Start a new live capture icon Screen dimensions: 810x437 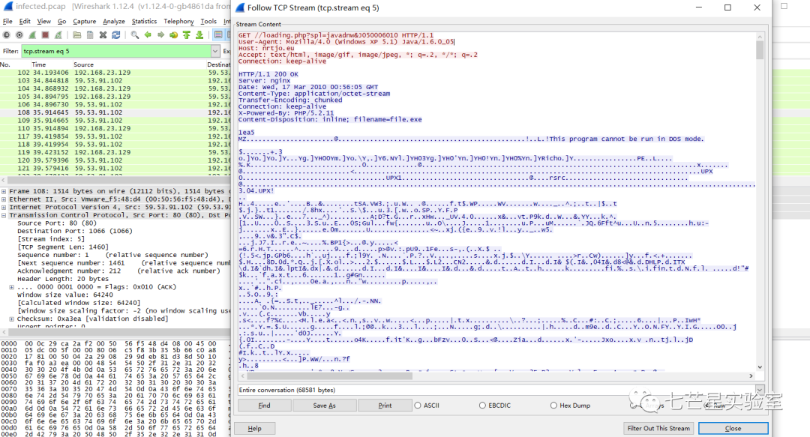[32, 34]
